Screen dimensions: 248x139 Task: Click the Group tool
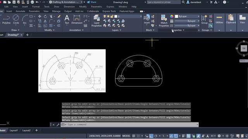(204, 19)
